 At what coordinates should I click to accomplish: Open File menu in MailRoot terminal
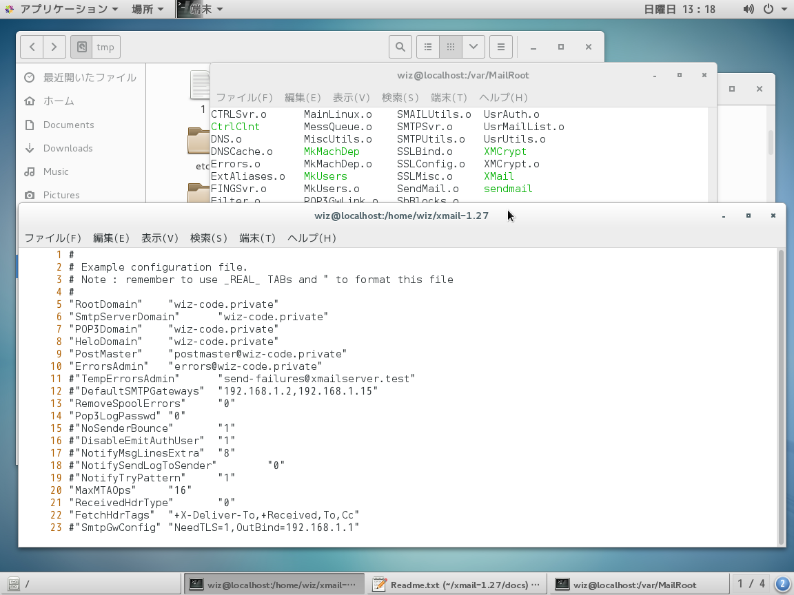[244, 98]
